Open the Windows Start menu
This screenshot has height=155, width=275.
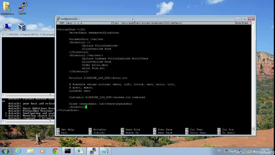(5, 151)
